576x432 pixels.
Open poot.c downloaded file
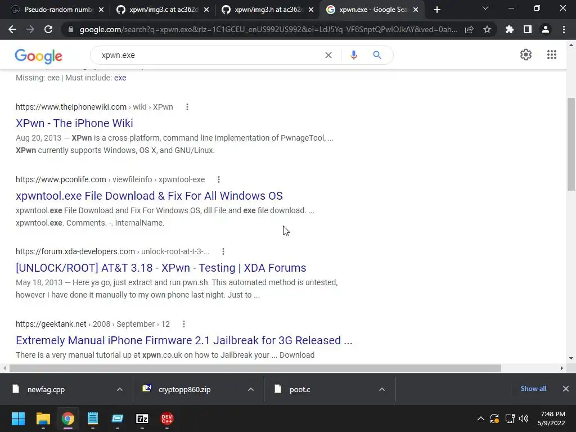[x=300, y=389]
